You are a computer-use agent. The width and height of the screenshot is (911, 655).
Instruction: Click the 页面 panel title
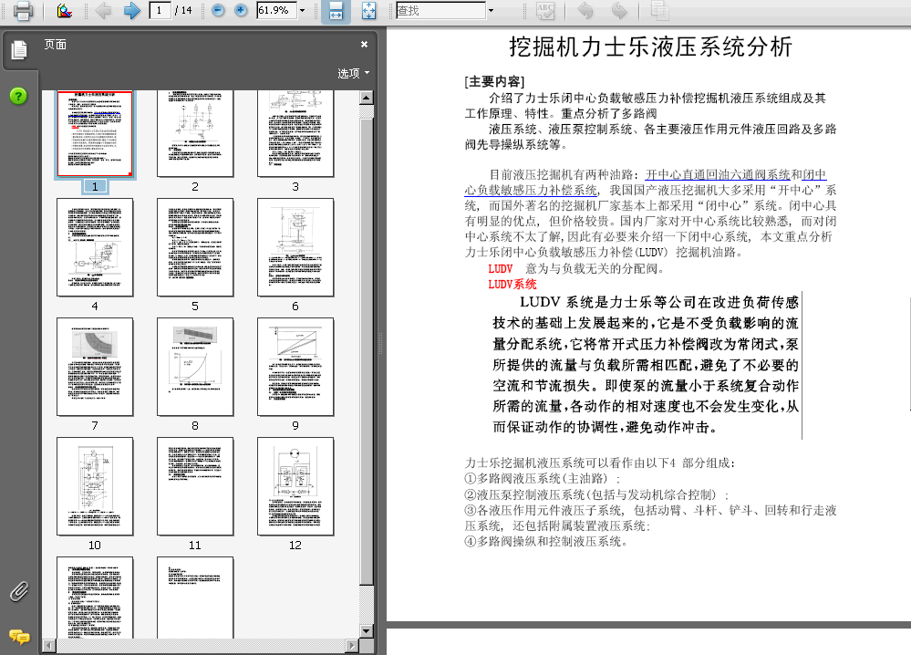(x=56, y=44)
